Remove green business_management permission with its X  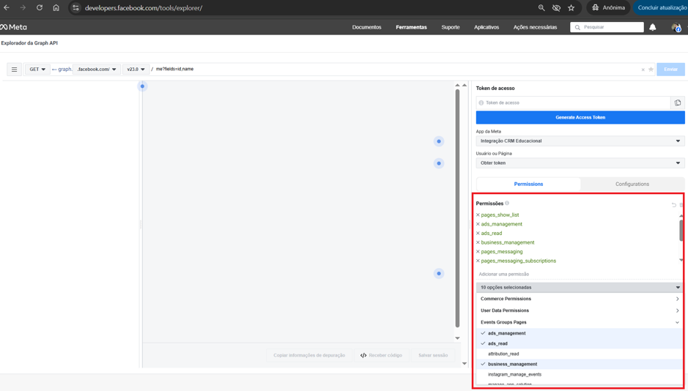(x=478, y=242)
